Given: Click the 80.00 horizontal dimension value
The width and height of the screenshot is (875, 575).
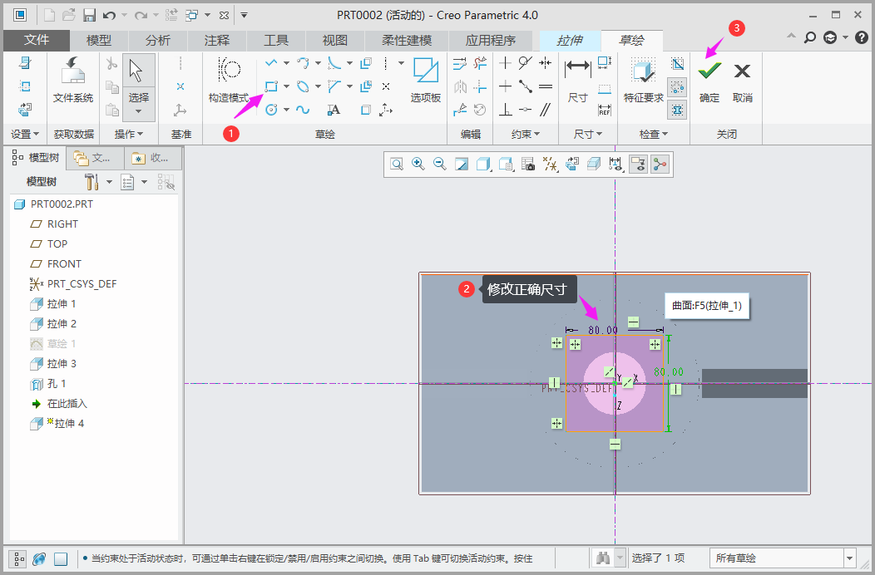Looking at the screenshot, I should [x=602, y=330].
